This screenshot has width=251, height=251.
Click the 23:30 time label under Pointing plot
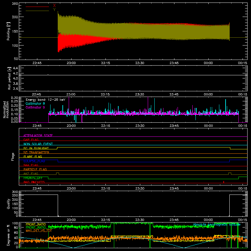click(x=140, y=63)
